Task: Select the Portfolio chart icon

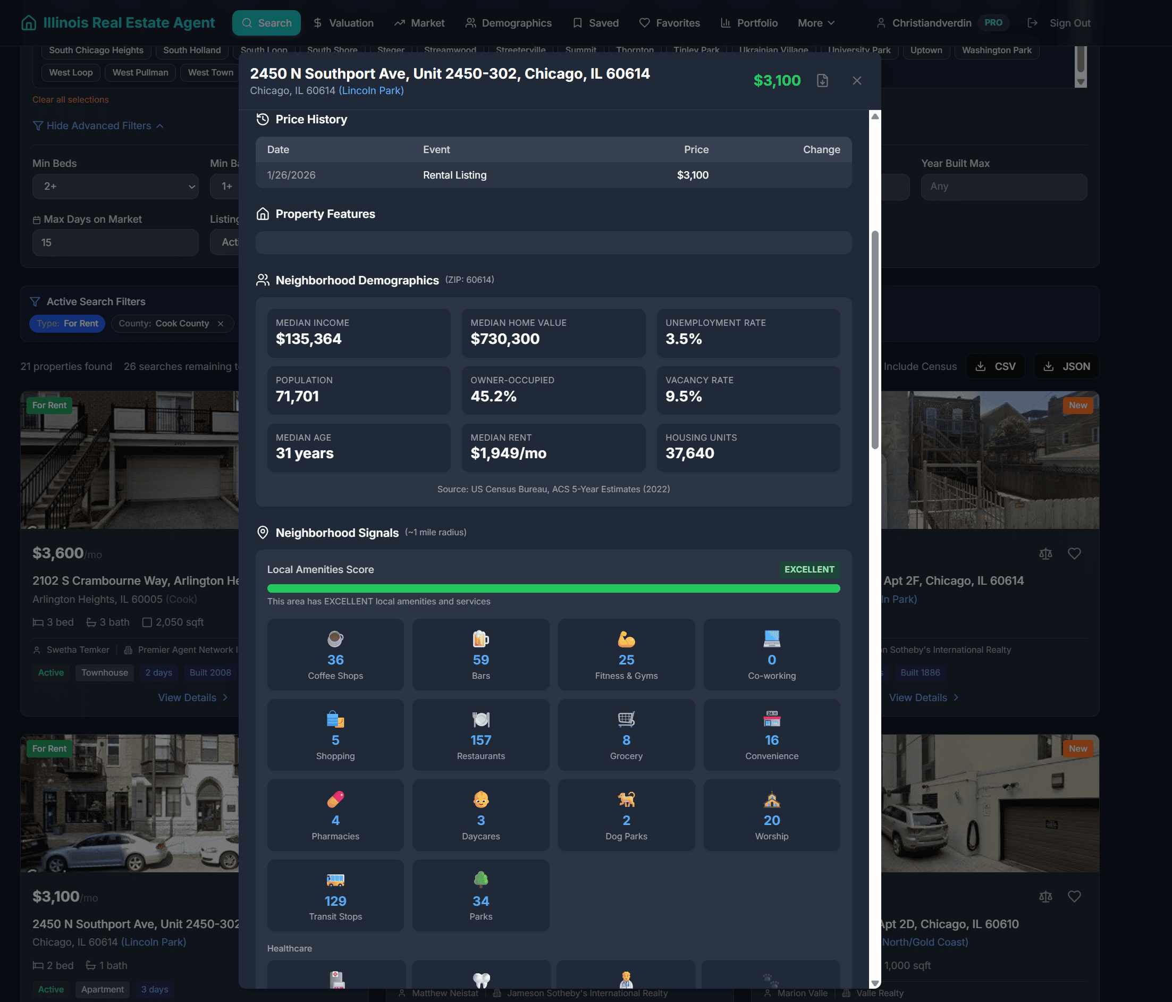Action: click(725, 23)
